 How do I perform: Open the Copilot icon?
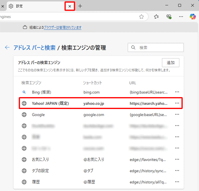click(x=193, y=17)
